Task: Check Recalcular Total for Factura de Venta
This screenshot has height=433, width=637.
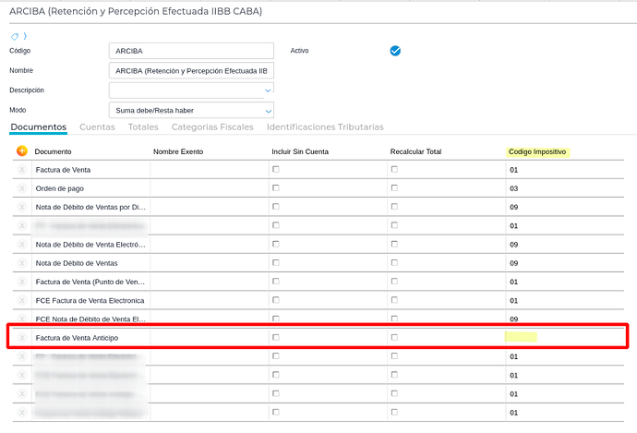Action: coord(394,169)
